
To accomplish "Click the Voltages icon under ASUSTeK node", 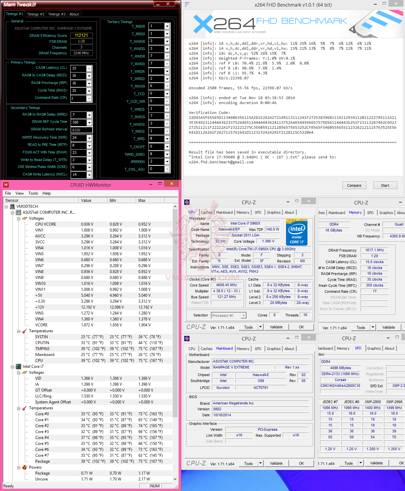I will tap(25, 218).
